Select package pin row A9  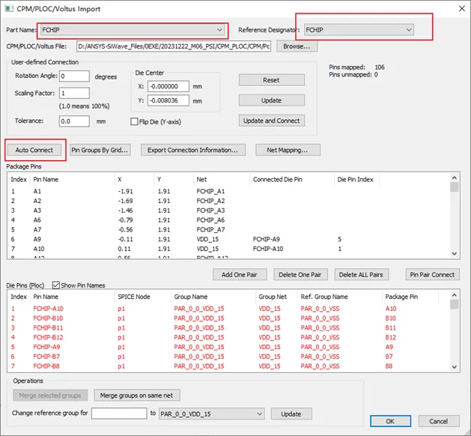(228, 239)
